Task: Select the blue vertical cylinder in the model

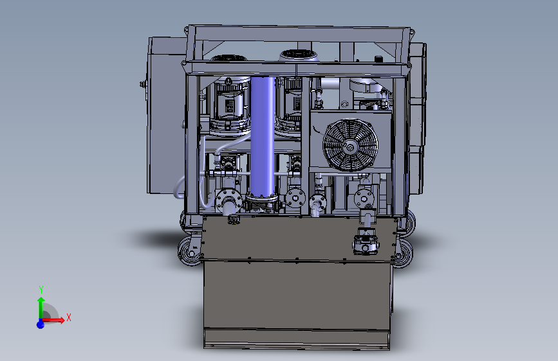Action: click(x=263, y=137)
